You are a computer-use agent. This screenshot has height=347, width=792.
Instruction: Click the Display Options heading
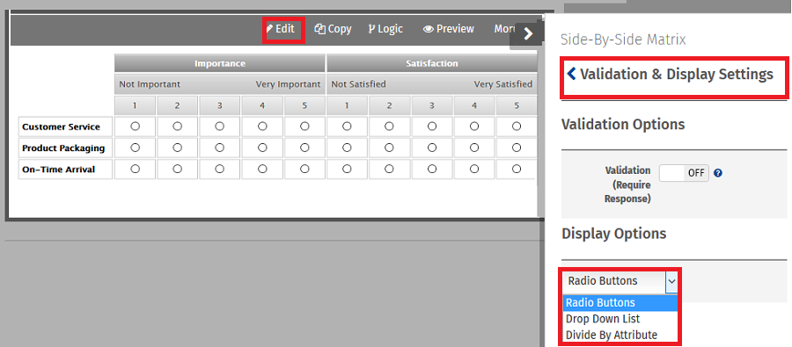(x=613, y=234)
